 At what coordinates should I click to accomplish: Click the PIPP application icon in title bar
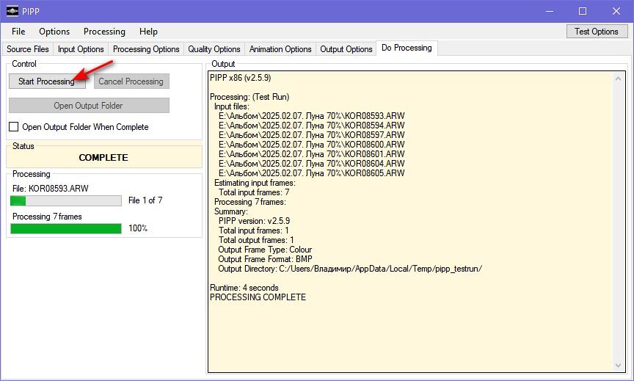(12, 11)
